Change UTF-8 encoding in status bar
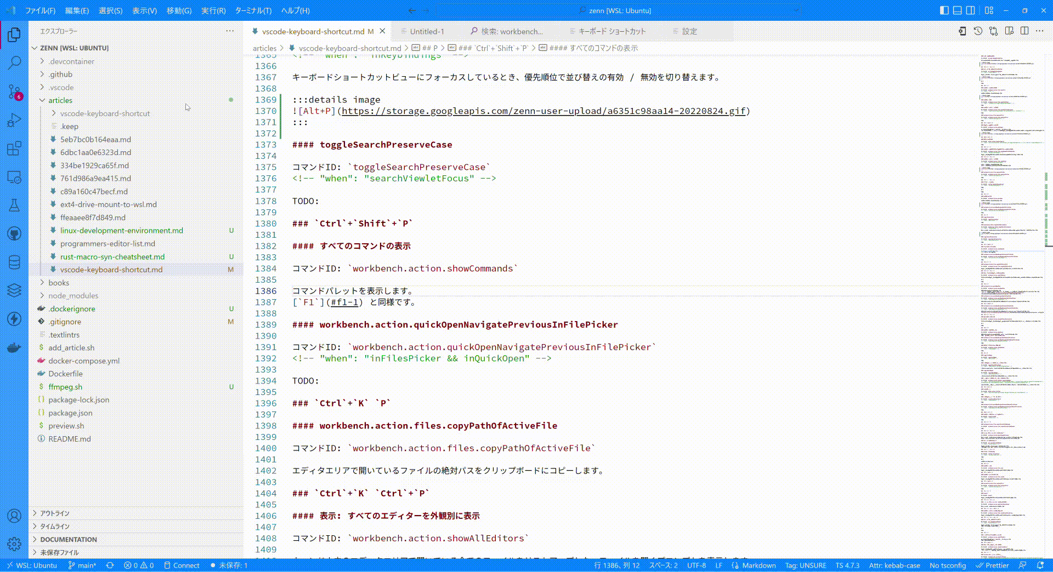This screenshot has height=572, width=1053. tap(696, 565)
